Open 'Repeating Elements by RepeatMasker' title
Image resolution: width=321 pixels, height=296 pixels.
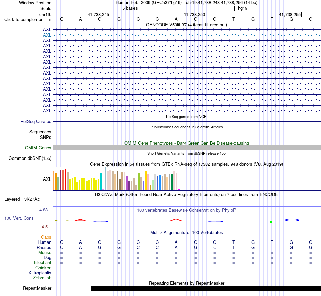187,283
